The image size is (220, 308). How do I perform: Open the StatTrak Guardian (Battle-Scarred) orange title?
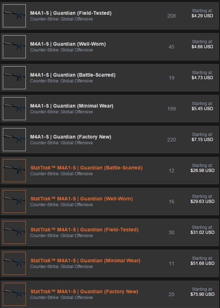tap(86, 168)
